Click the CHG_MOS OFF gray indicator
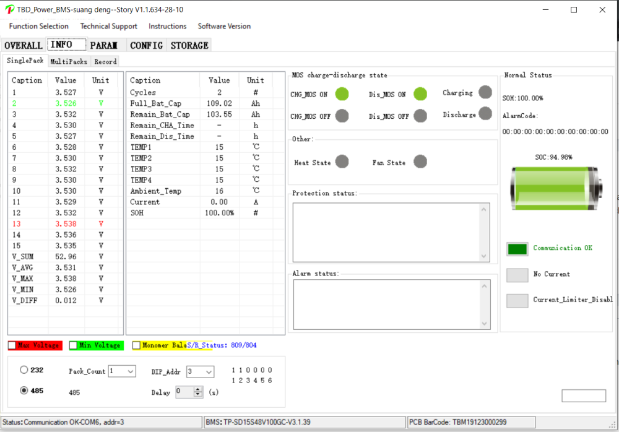The image size is (619, 432). [342, 116]
